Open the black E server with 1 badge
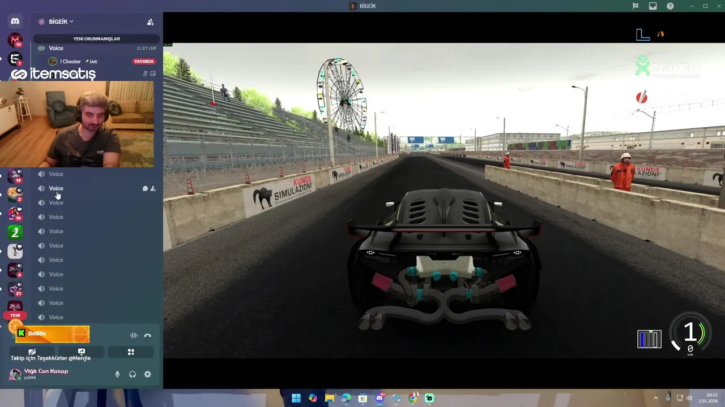Screen dimensions: 725x407 15,58
